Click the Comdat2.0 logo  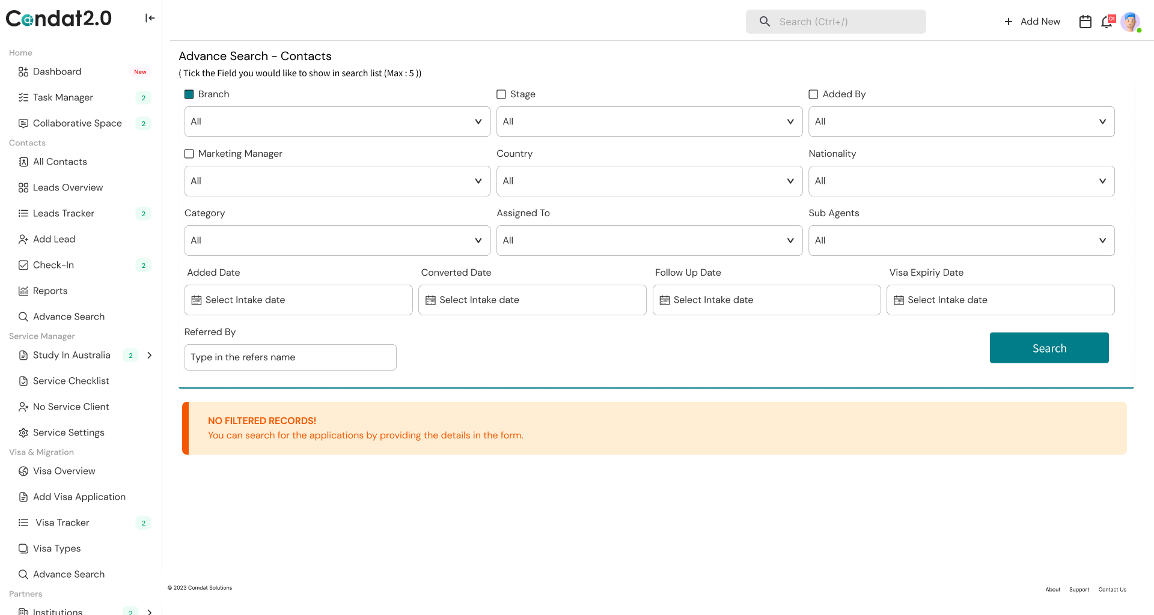(x=59, y=19)
